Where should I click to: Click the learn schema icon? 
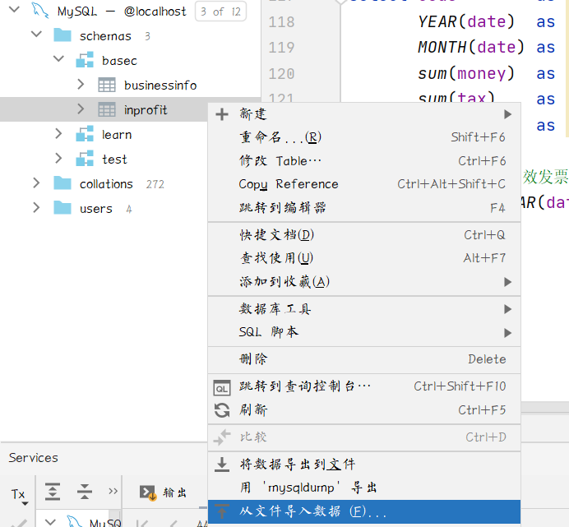click(85, 134)
